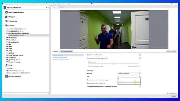Click the camera icon of Кассы - очередь
180x101 pixels.
7,62
